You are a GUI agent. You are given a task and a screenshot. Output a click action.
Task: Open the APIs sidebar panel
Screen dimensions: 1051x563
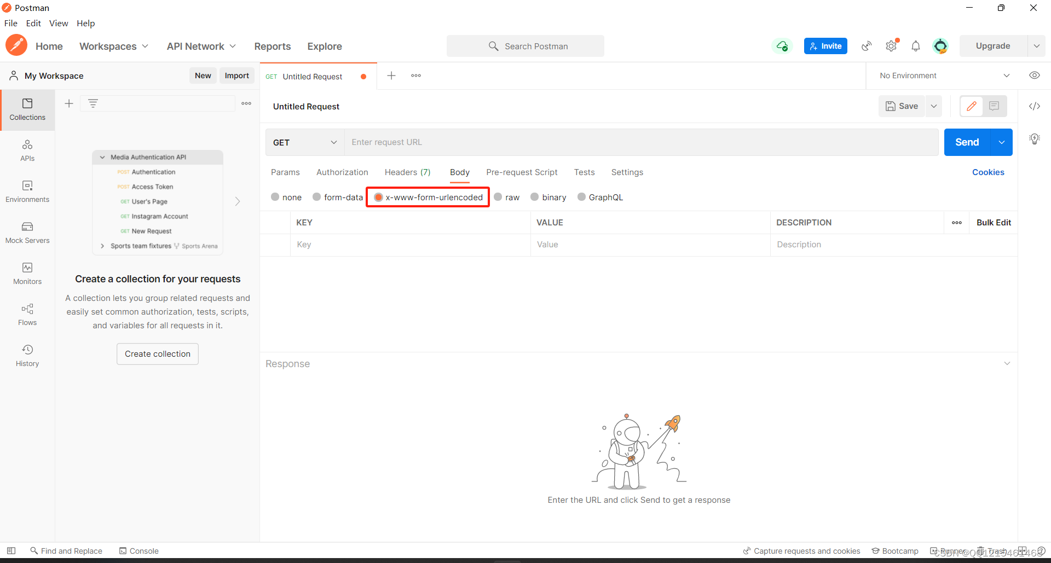[x=27, y=150]
